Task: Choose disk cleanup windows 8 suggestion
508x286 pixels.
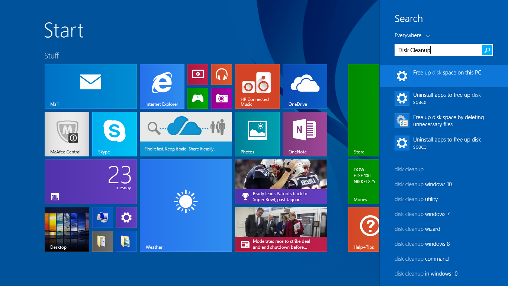Action: (422, 244)
